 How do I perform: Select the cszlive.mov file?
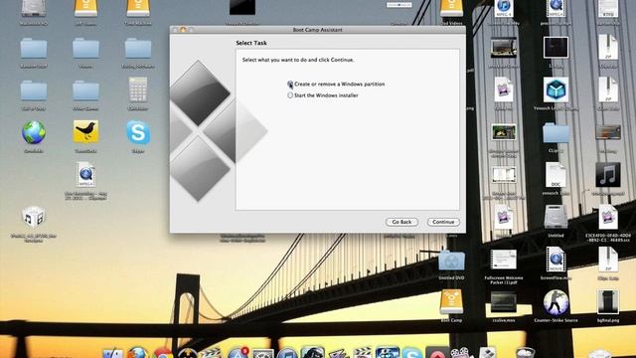[x=504, y=302]
